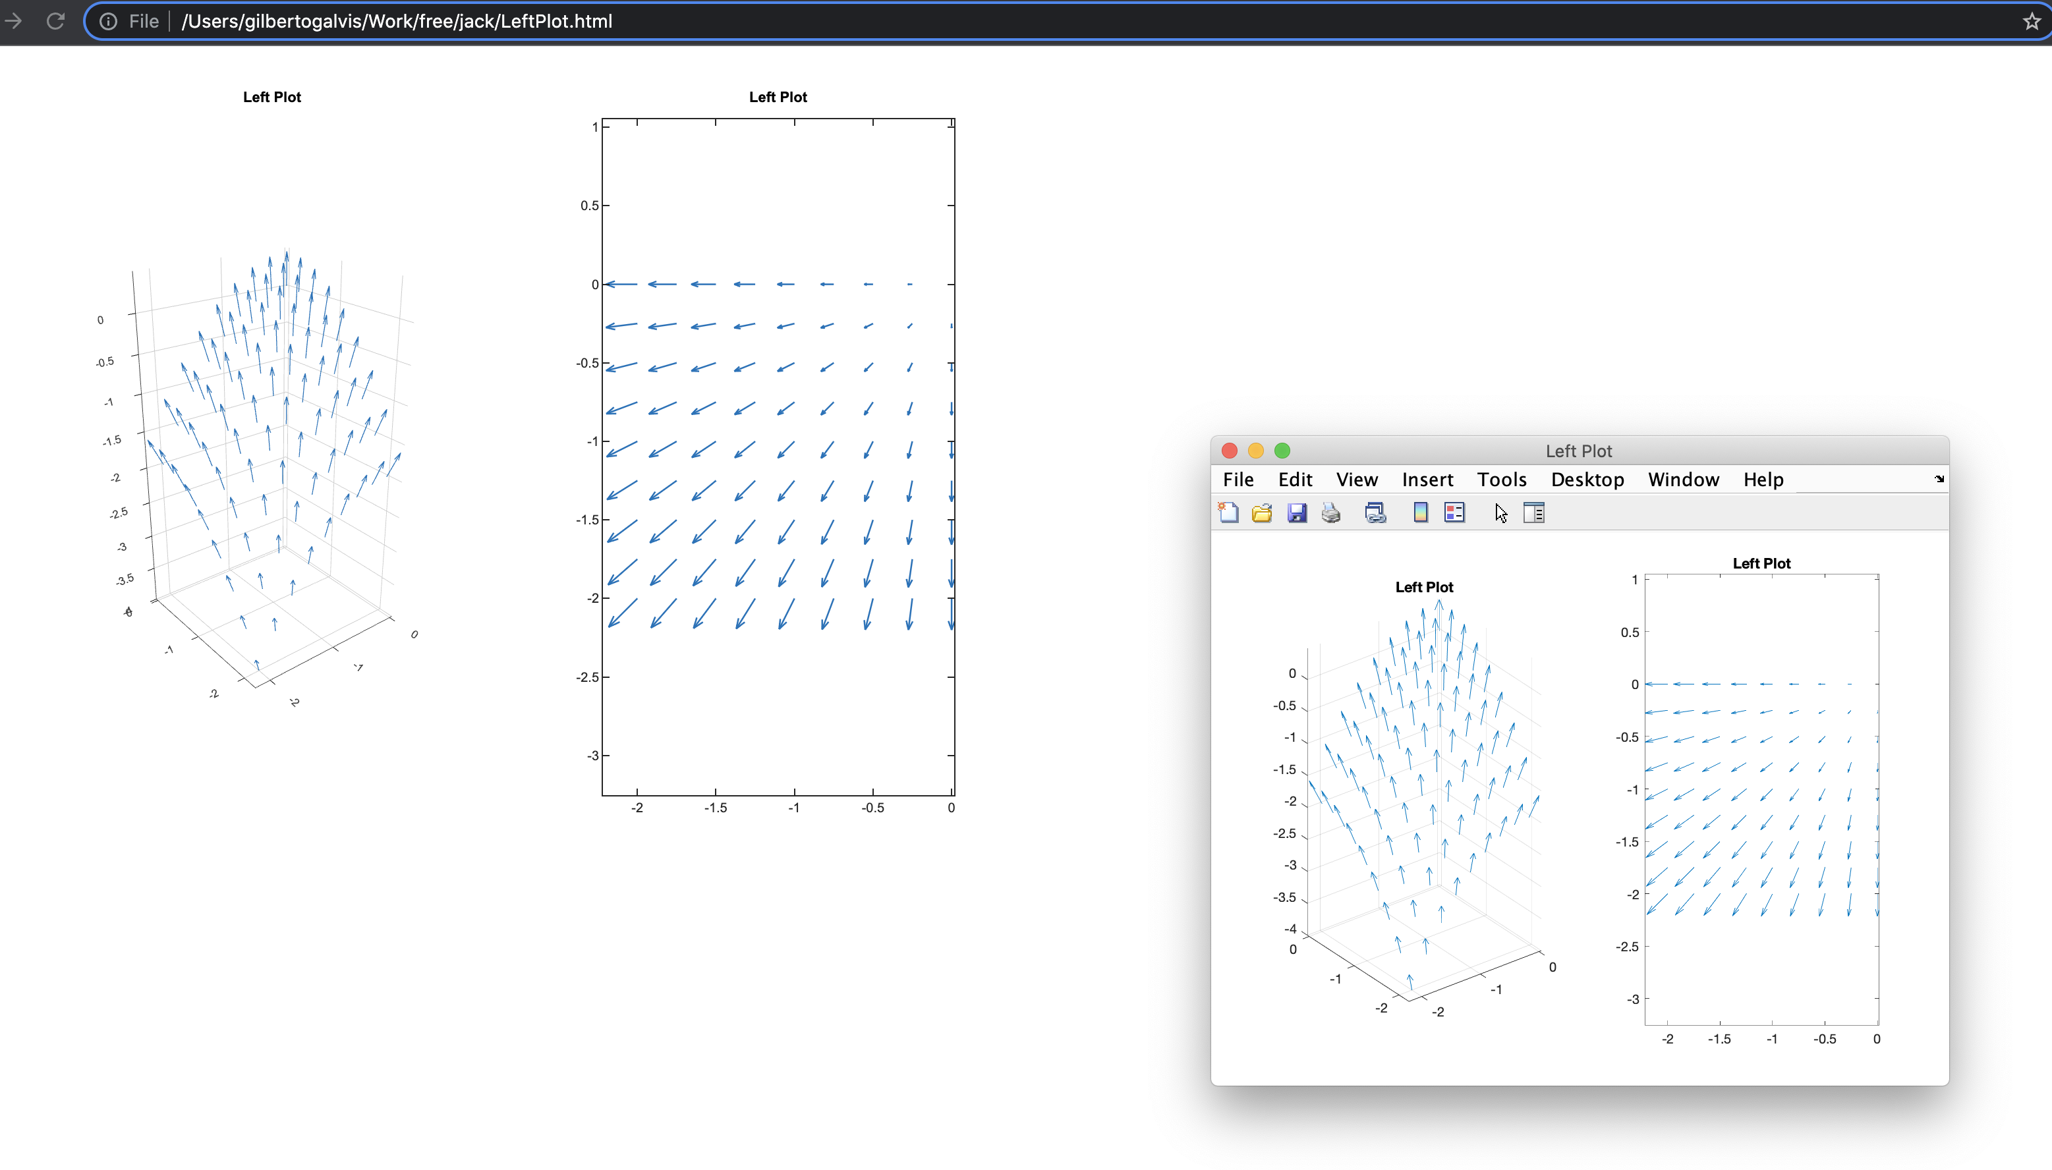Open the Property Inspector panel icon

[x=1533, y=513]
